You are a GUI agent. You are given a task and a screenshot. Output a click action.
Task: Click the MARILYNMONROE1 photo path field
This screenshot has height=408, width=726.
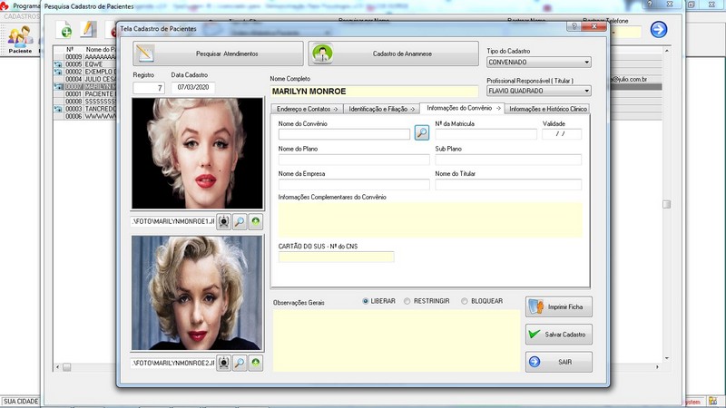coord(173,221)
